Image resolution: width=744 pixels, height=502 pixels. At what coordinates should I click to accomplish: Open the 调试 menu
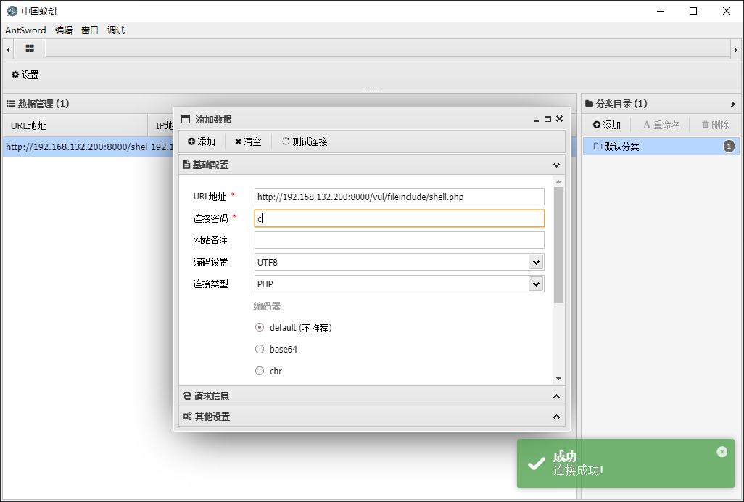pos(116,30)
